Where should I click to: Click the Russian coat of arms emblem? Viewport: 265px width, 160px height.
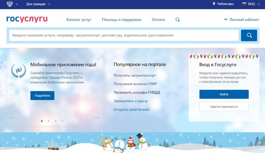click(10, 4)
